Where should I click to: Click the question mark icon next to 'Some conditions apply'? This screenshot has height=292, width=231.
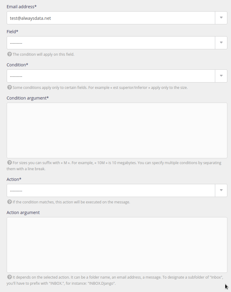point(9,87)
